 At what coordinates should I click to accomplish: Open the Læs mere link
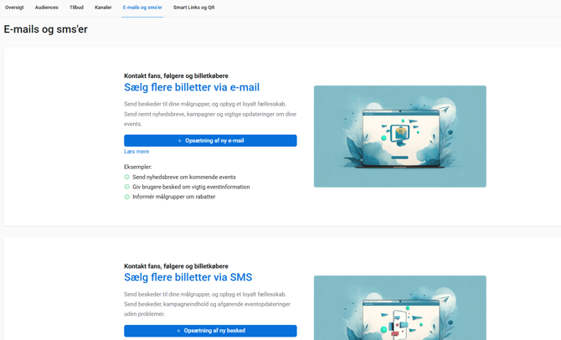[136, 152]
